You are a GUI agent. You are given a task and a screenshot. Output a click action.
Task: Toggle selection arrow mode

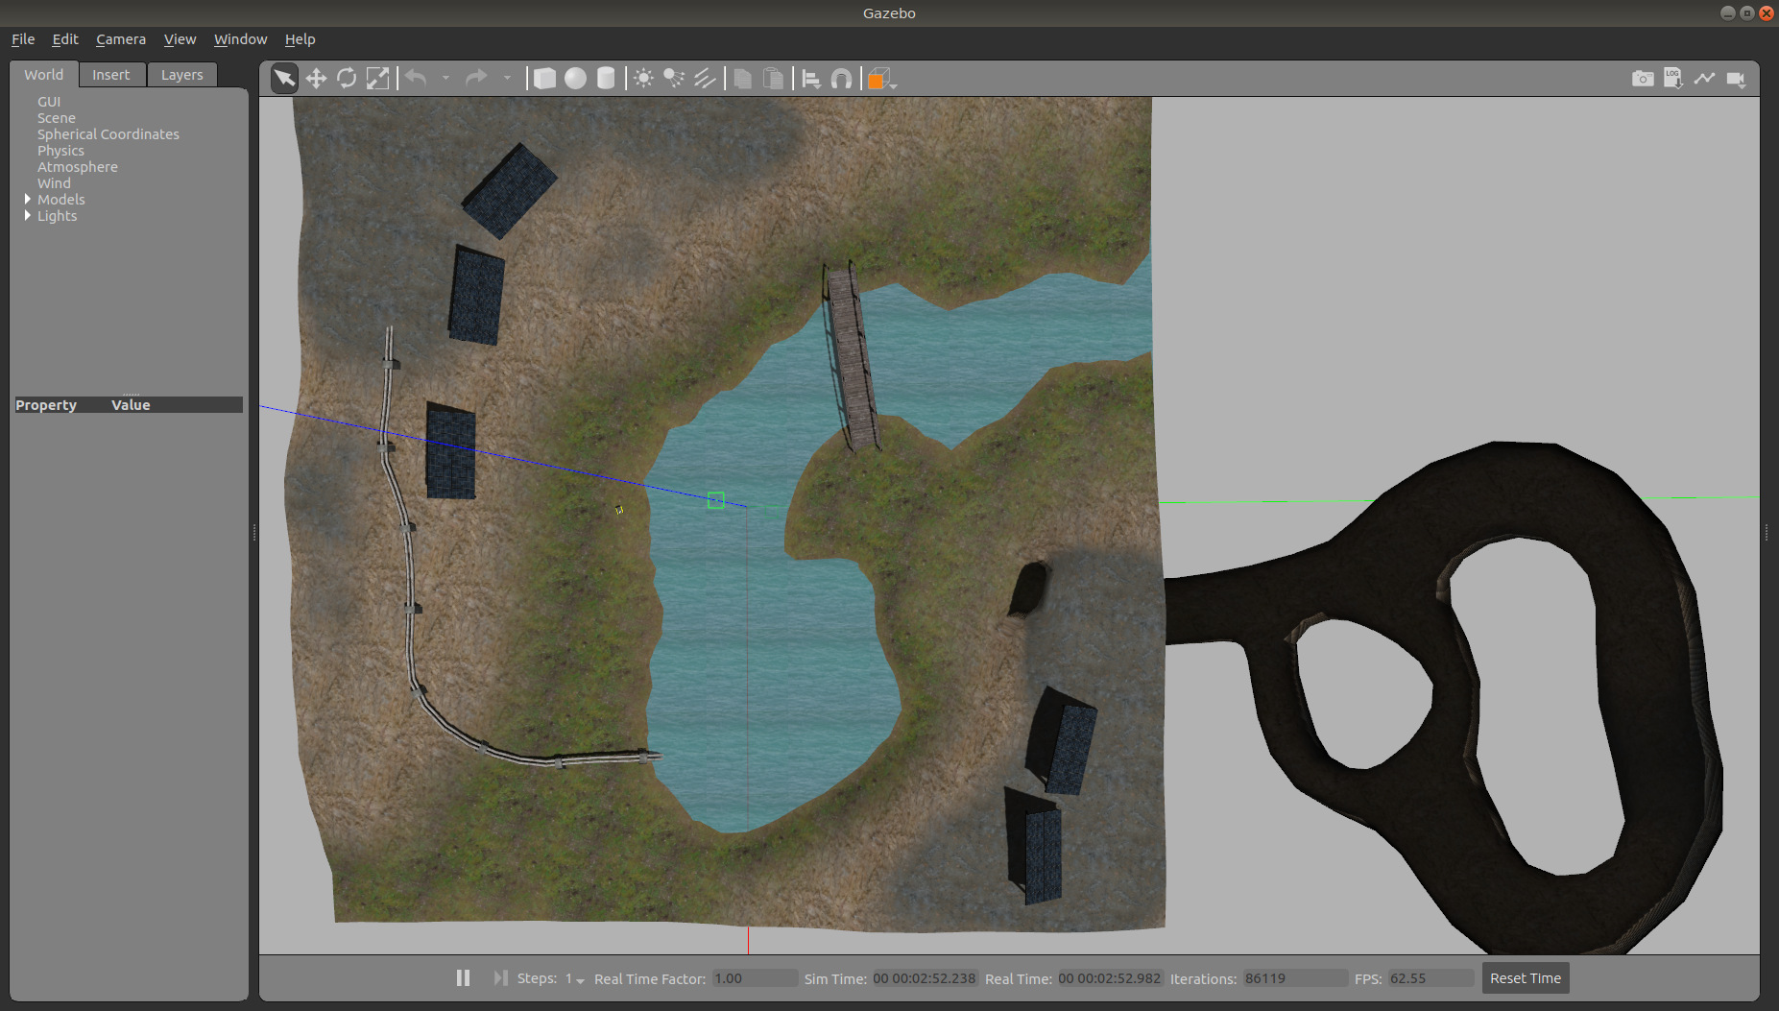point(285,79)
